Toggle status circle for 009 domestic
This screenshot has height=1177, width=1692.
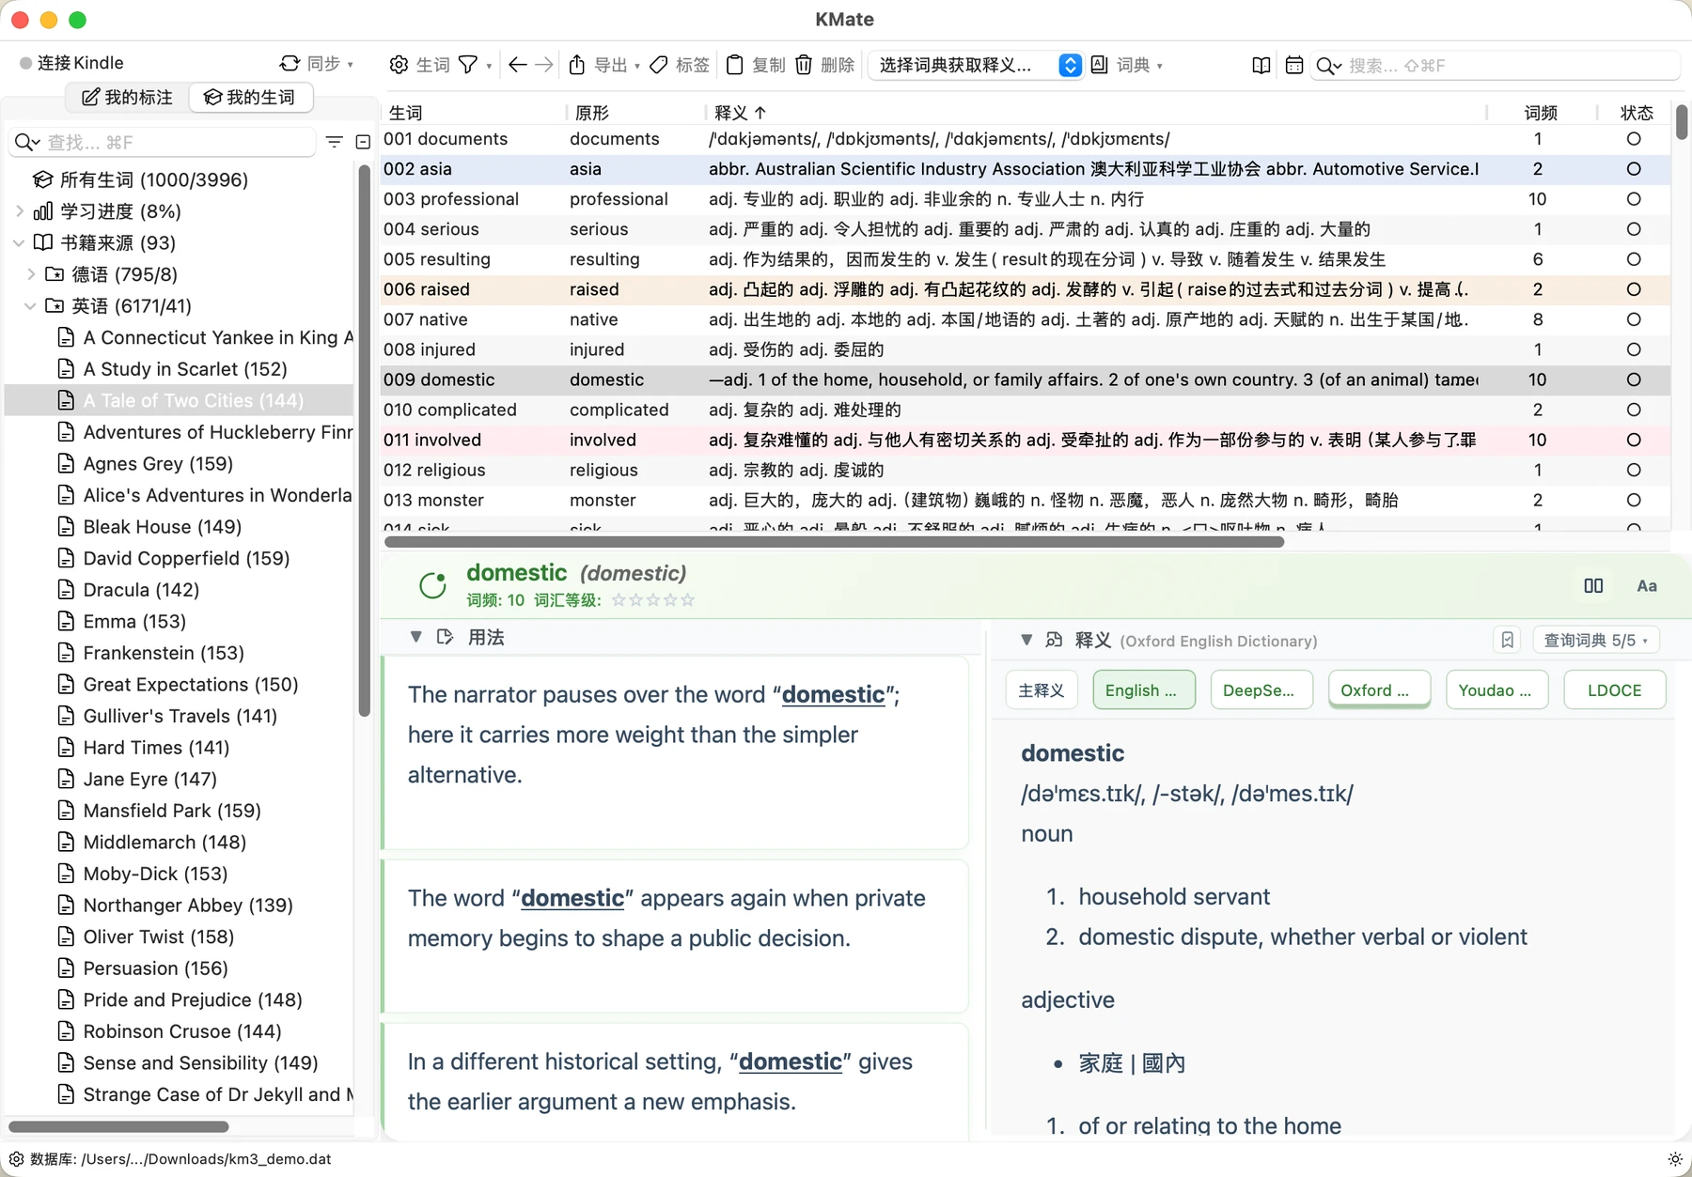tap(1634, 379)
